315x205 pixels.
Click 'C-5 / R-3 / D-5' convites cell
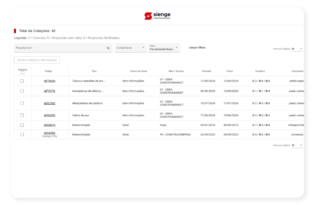[261, 115]
